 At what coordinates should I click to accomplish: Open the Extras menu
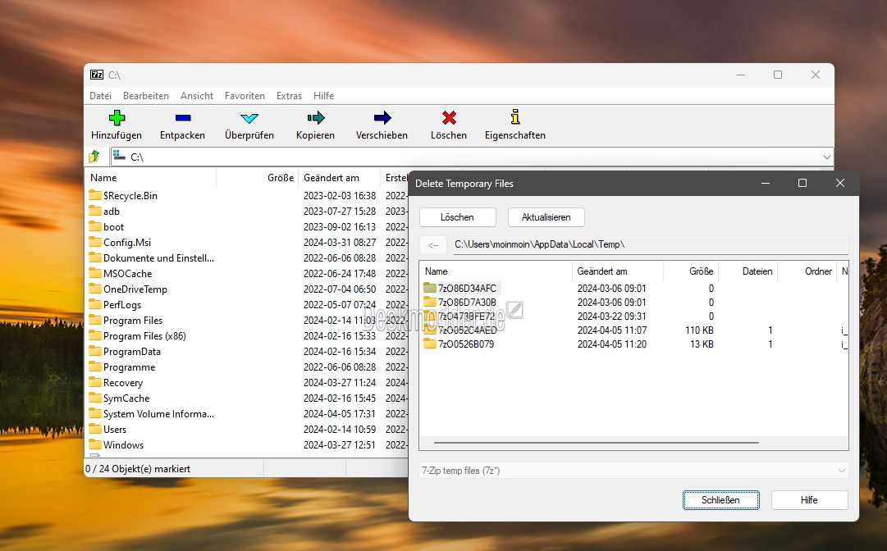[289, 95]
